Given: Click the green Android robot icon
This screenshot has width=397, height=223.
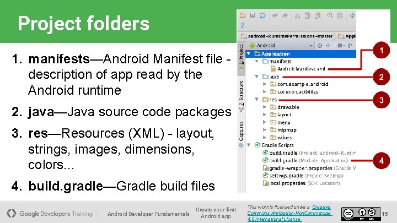Looking at the screenshot, I should click(x=252, y=46).
